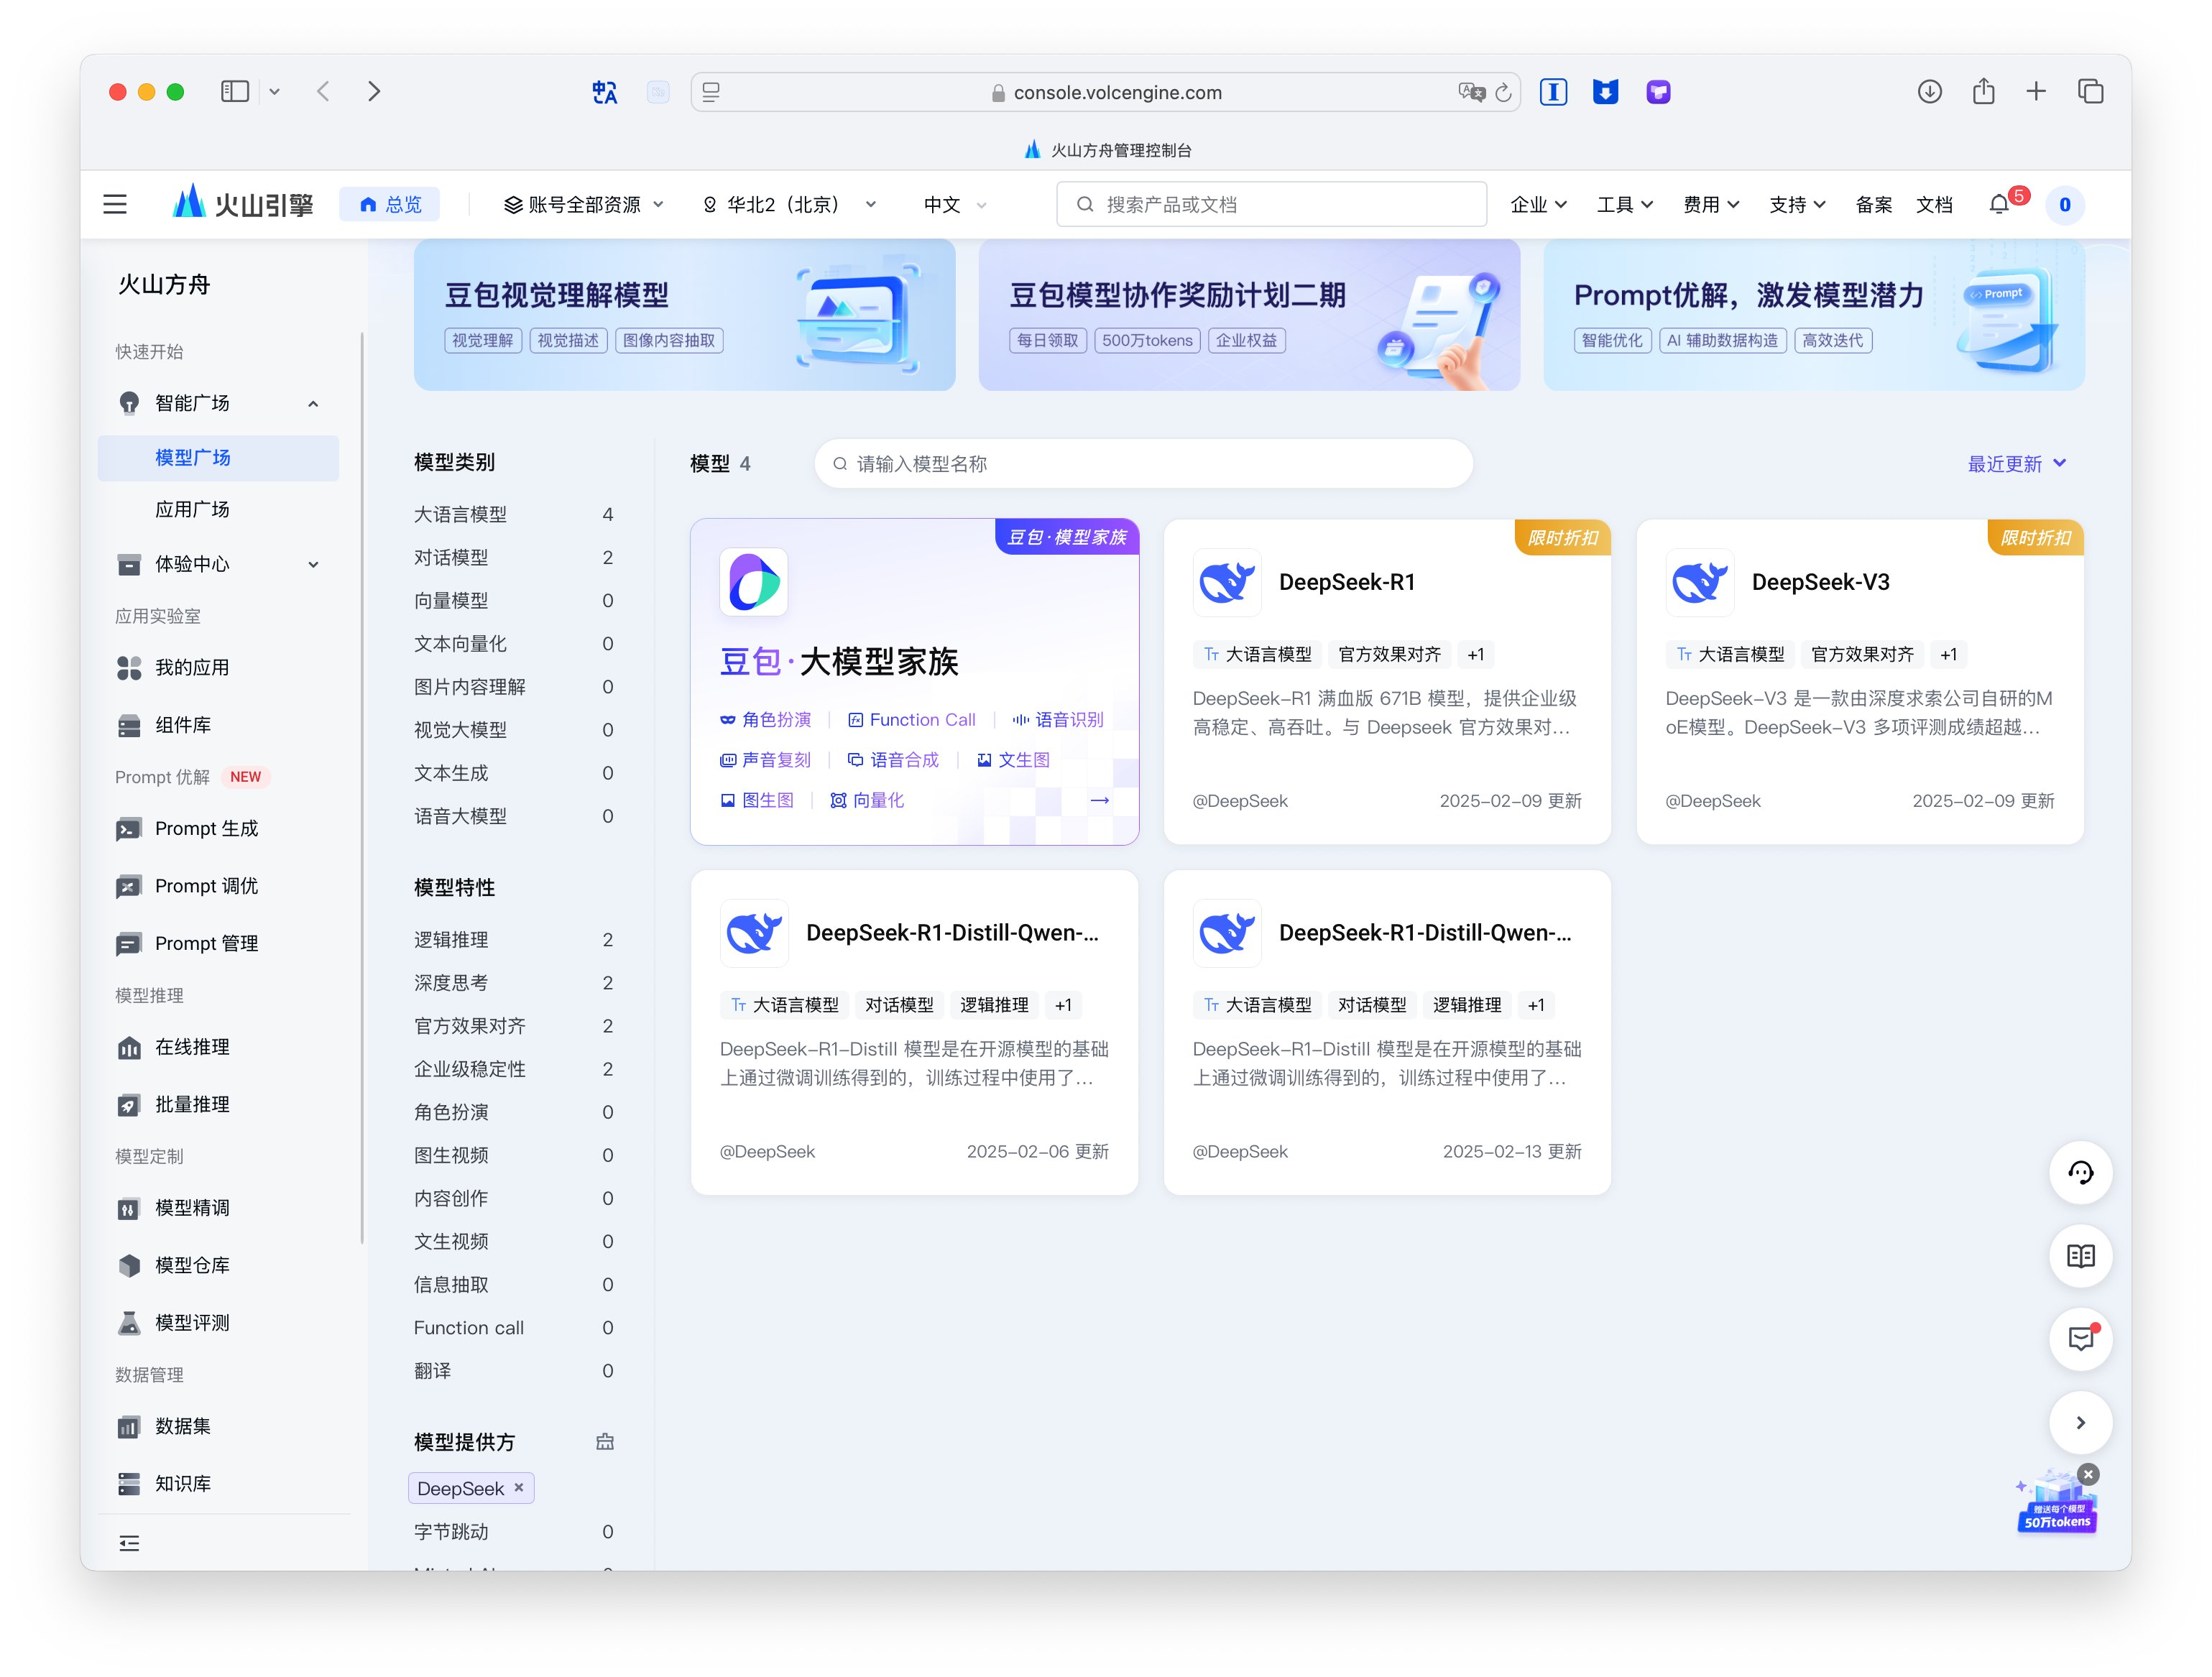Open Safari downloads icon in toolbar
This screenshot has width=2212, height=1677.
[x=1929, y=92]
